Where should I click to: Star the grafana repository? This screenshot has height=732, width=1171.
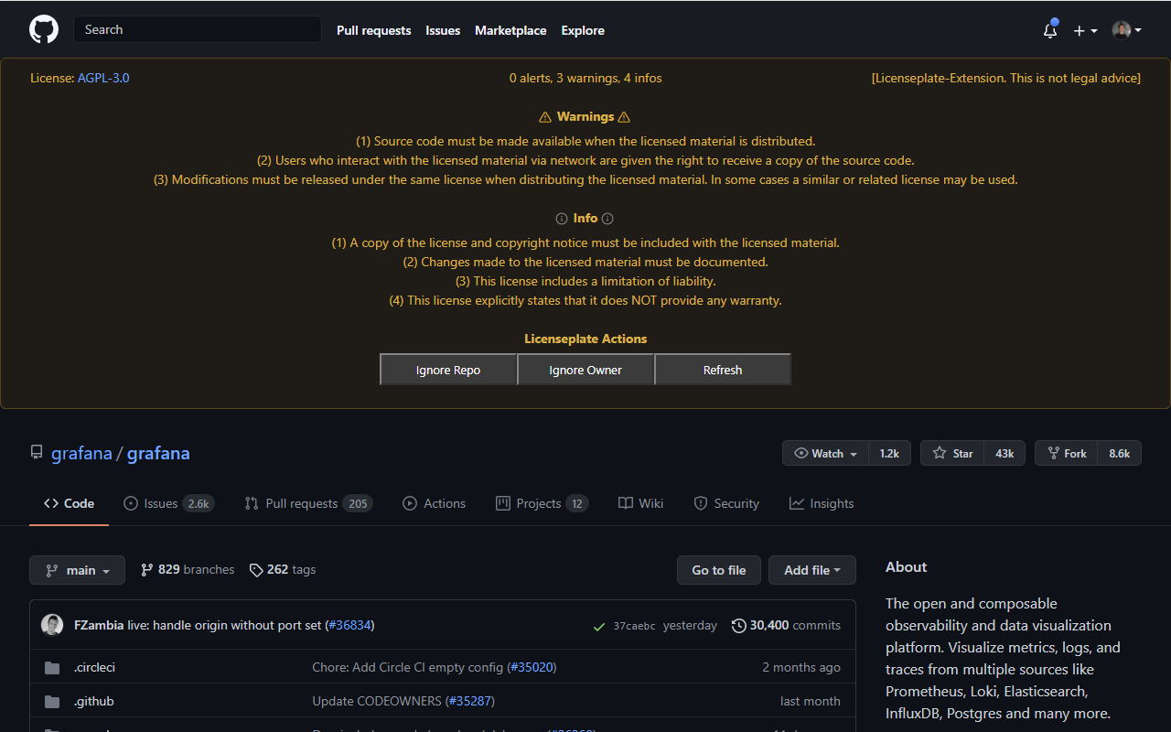952,453
